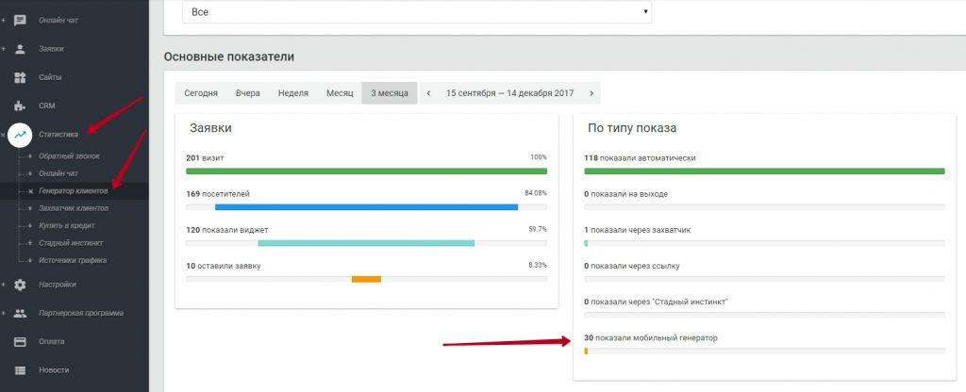Click the Оплата card icon
The height and width of the screenshot is (392, 966).
tap(21, 341)
